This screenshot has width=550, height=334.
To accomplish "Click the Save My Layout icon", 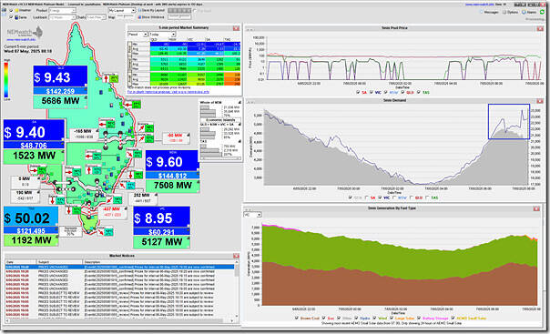I will click(139, 11).
